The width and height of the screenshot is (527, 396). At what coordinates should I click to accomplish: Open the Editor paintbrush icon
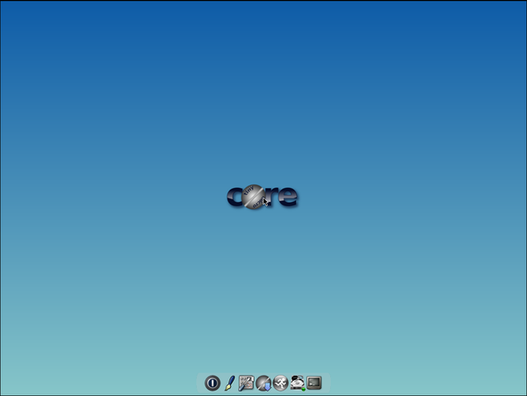click(x=229, y=383)
